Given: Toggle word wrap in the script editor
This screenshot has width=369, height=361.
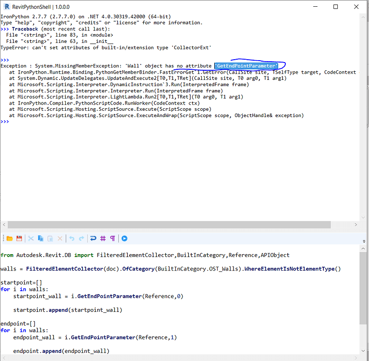Looking at the screenshot, I should [x=93, y=238].
